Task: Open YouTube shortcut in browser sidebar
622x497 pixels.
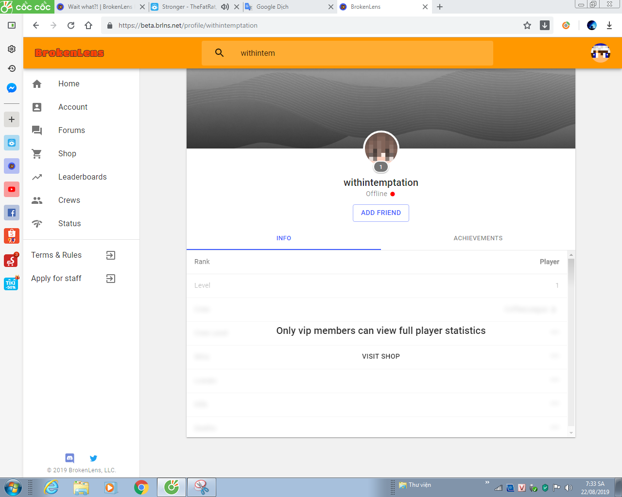Action: 12,189
